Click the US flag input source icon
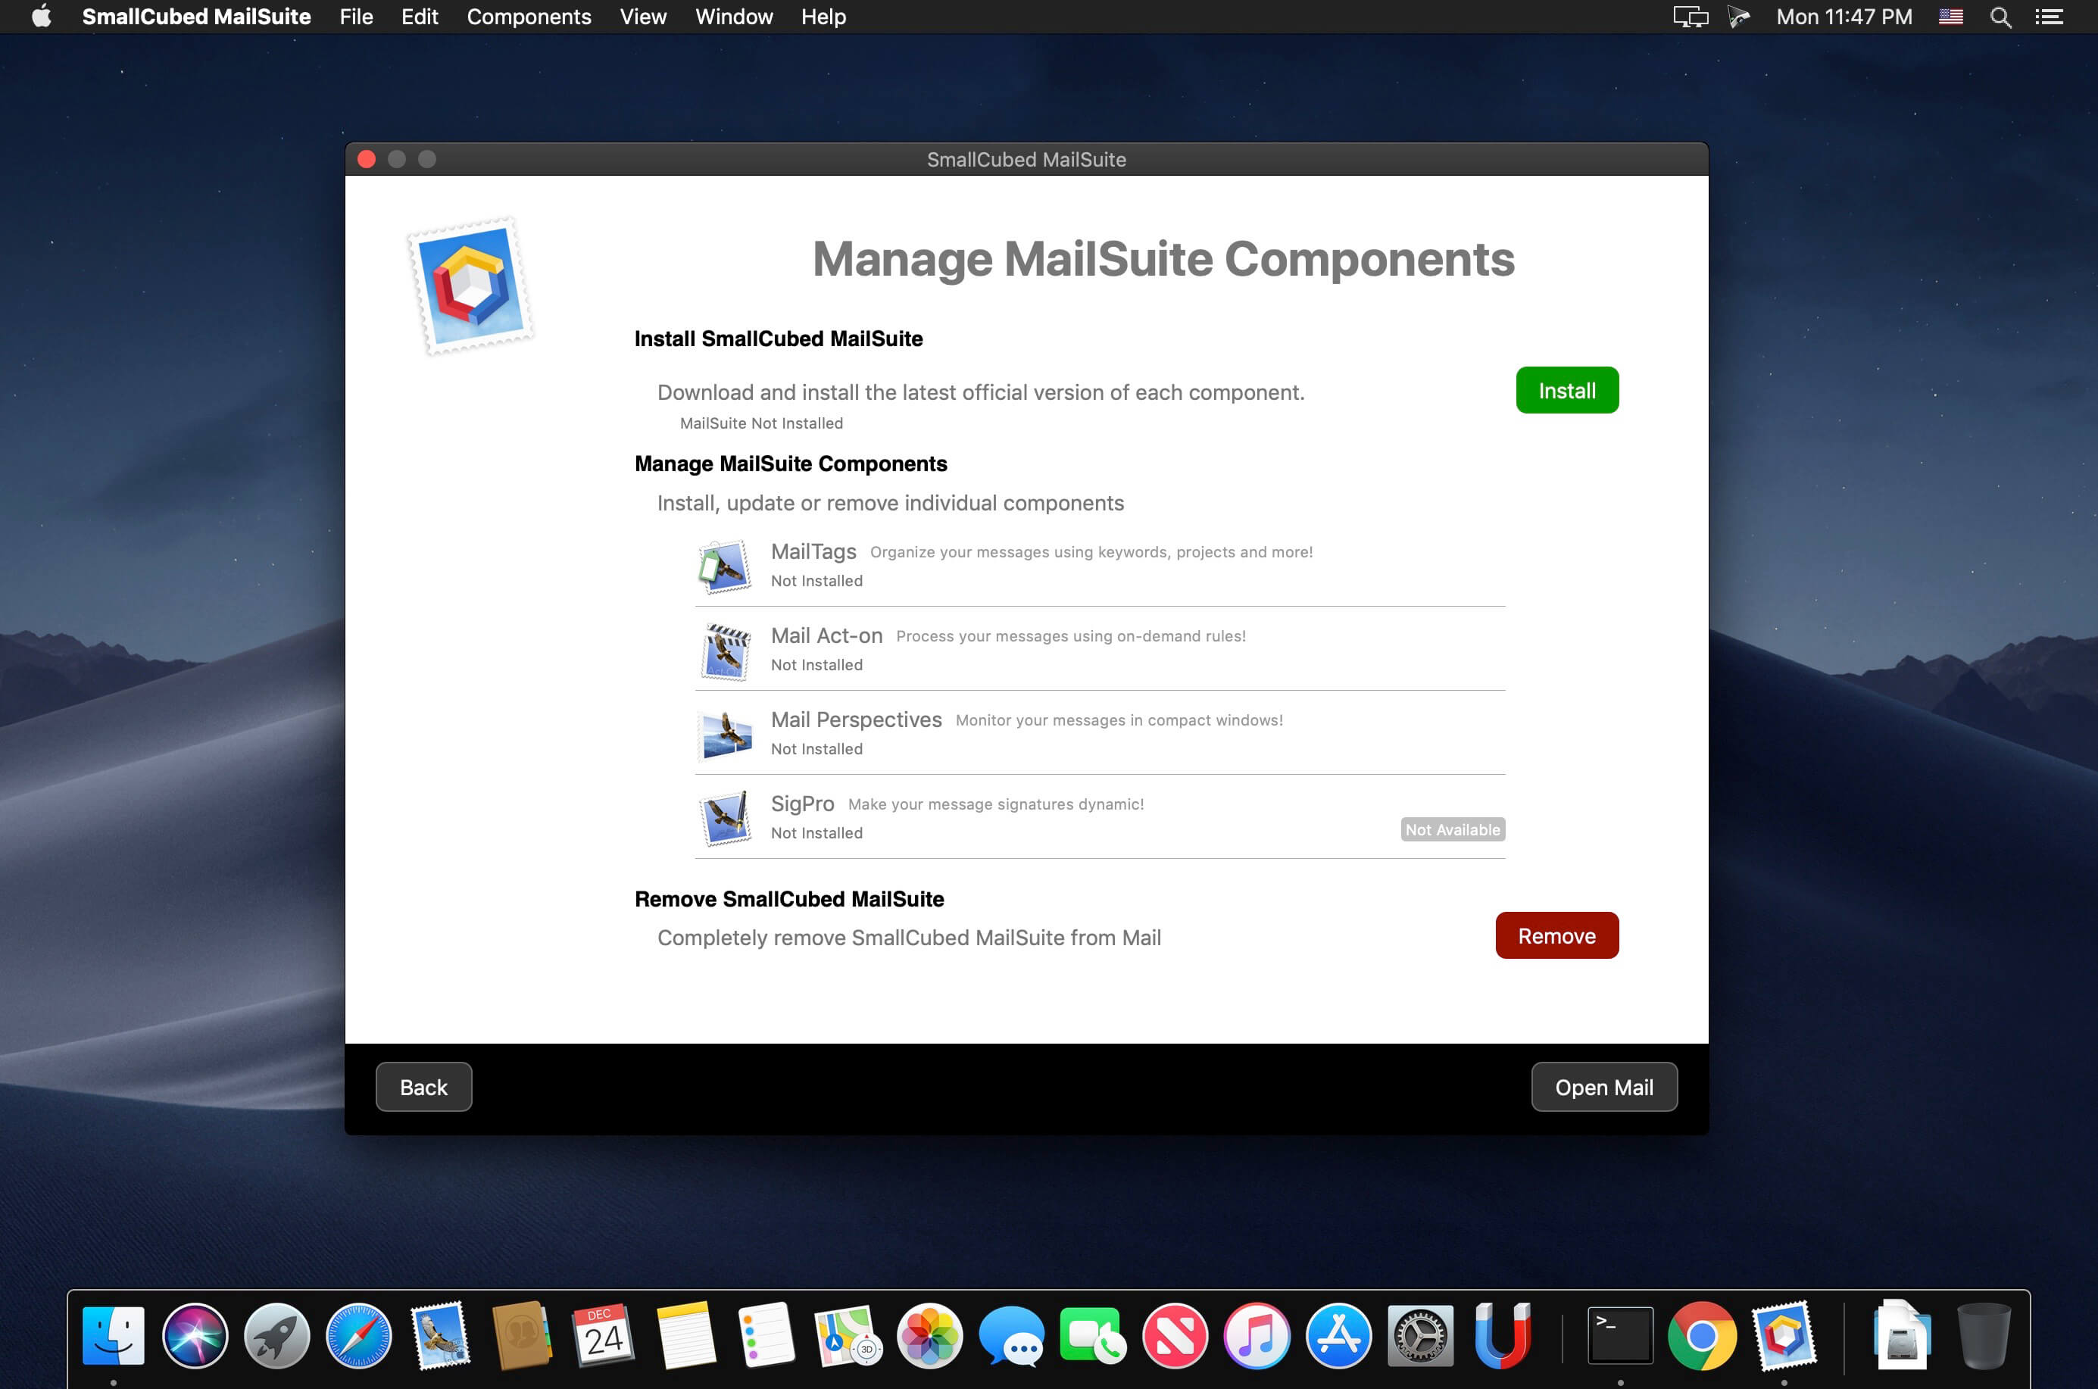 (1950, 17)
